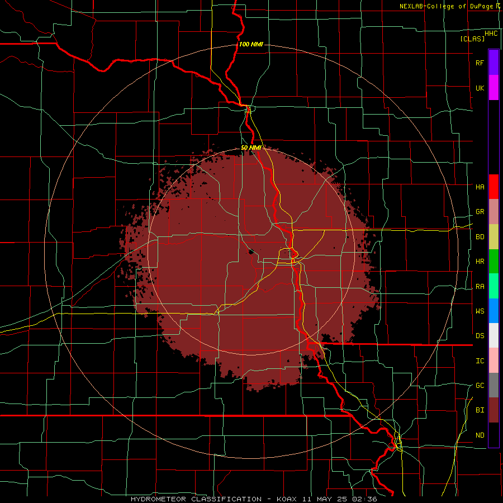The image size is (503, 503).
Task: Click the DS legend label
Action: (480, 335)
